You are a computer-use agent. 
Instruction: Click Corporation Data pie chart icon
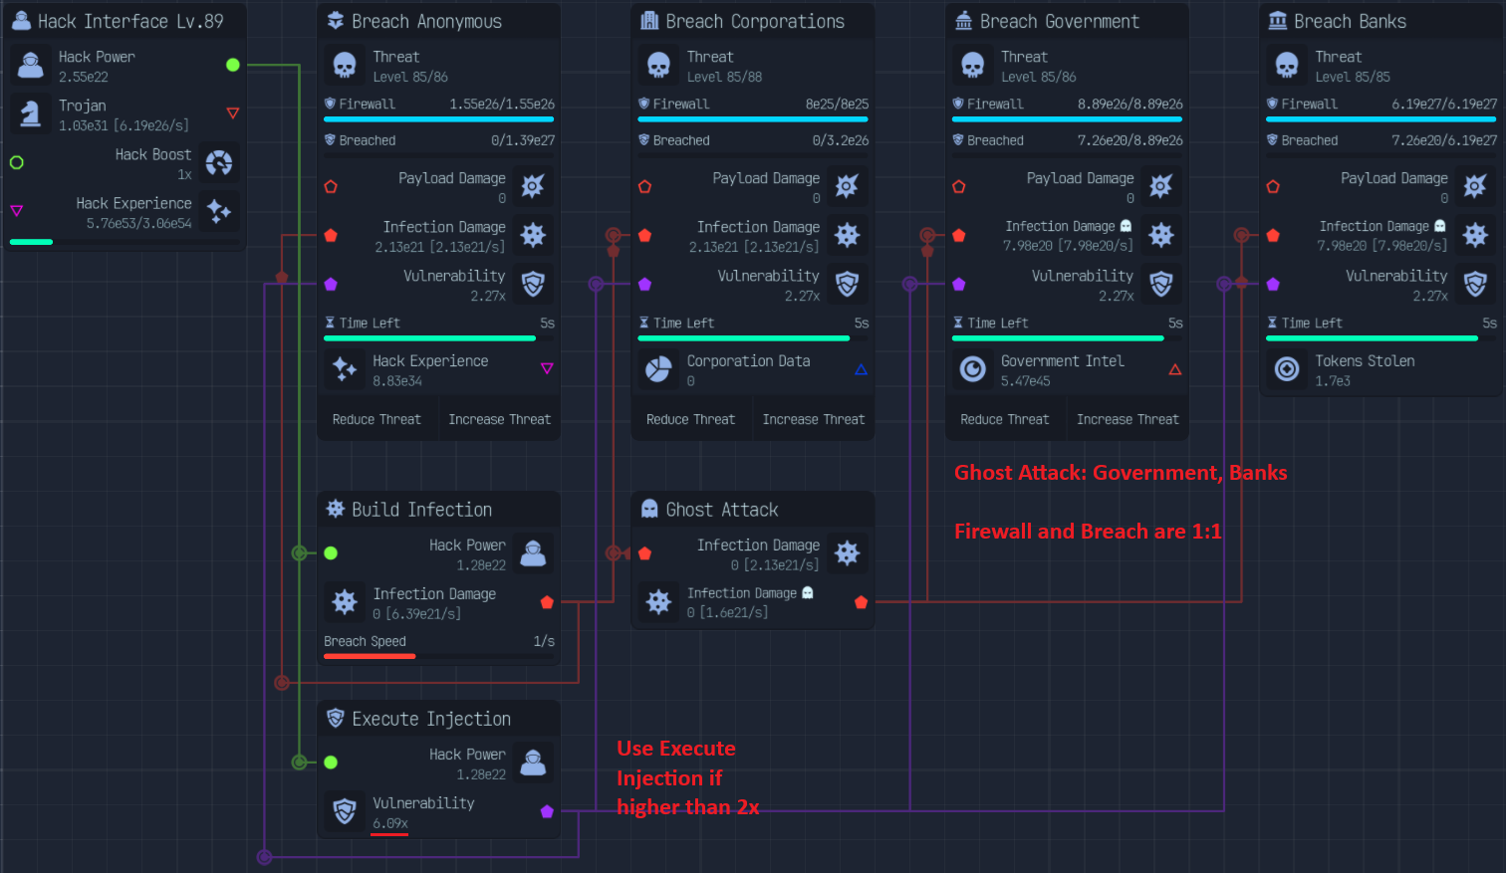(658, 369)
